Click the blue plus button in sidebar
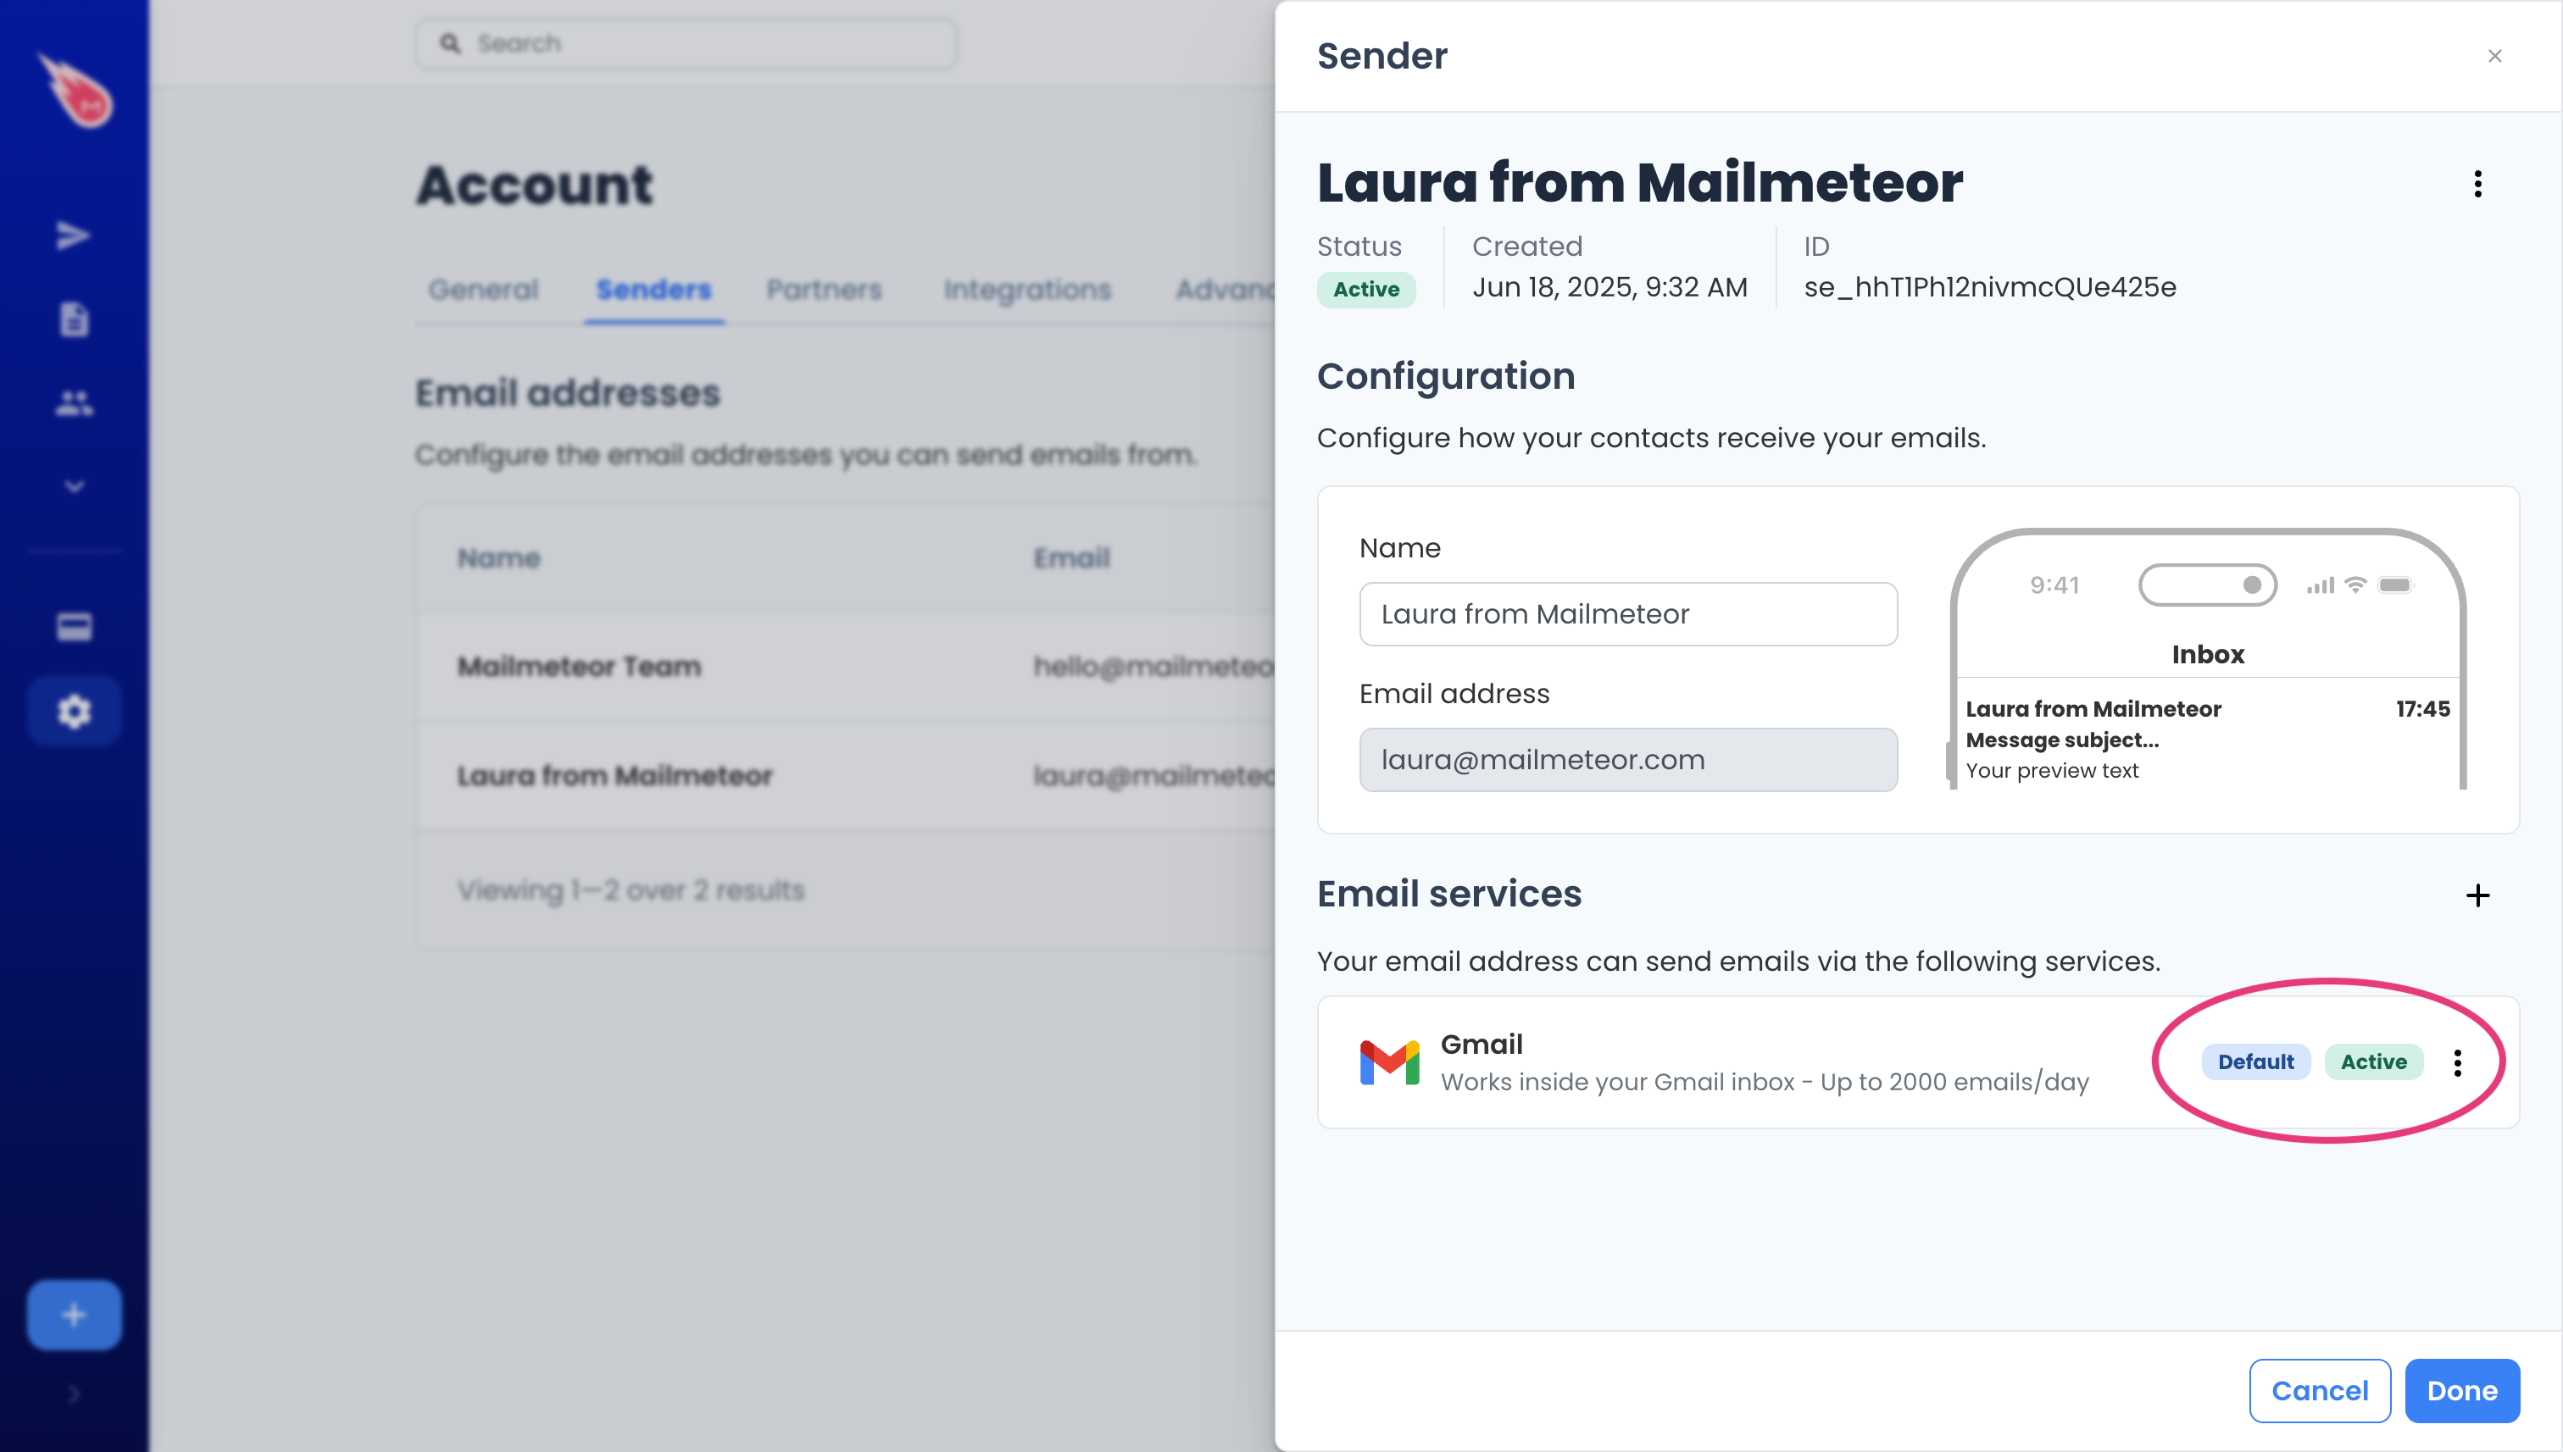Viewport: 2563px width, 1452px height. click(74, 1315)
